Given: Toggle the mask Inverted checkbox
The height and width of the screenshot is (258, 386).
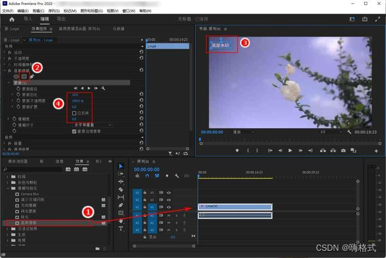Looking at the screenshot, I should tap(74, 113).
